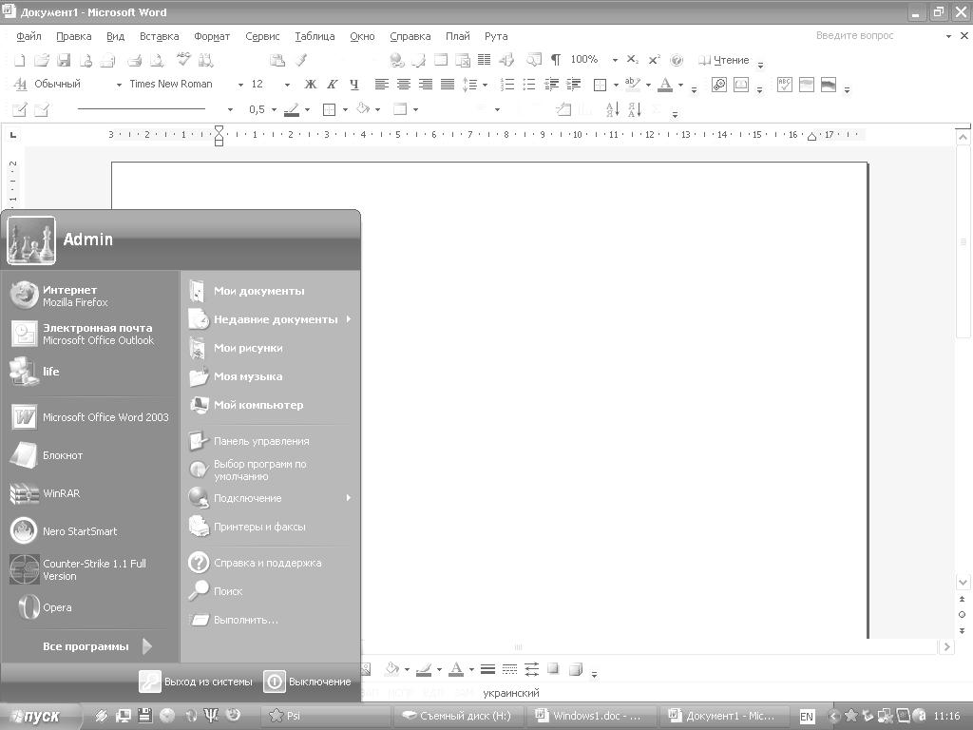973x730 pixels.
Task: Click Выход из системы button
Action: [196, 682]
